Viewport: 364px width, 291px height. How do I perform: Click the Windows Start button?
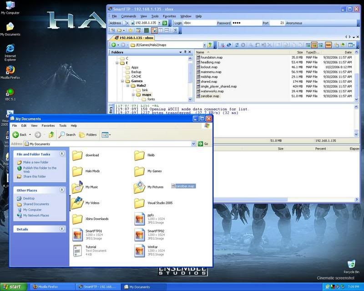coord(14,287)
